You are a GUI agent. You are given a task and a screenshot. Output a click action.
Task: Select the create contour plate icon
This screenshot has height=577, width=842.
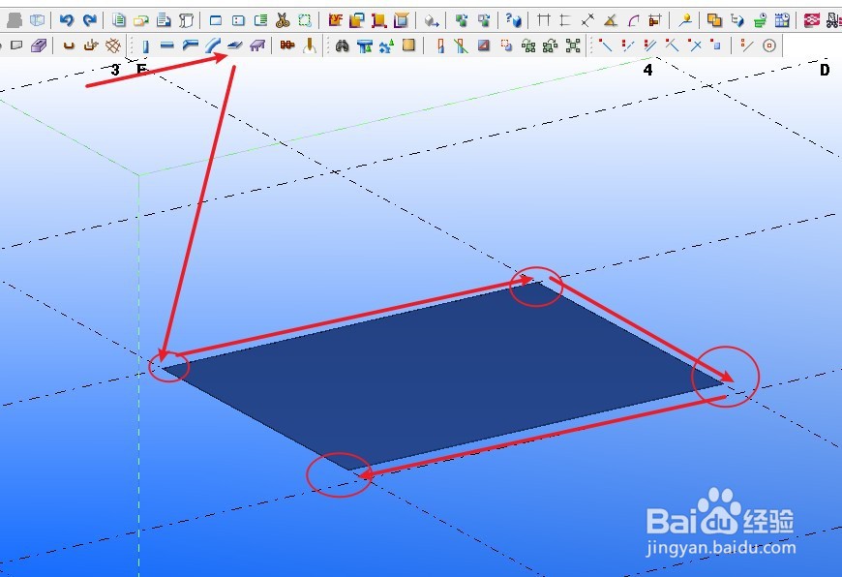[x=234, y=46]
